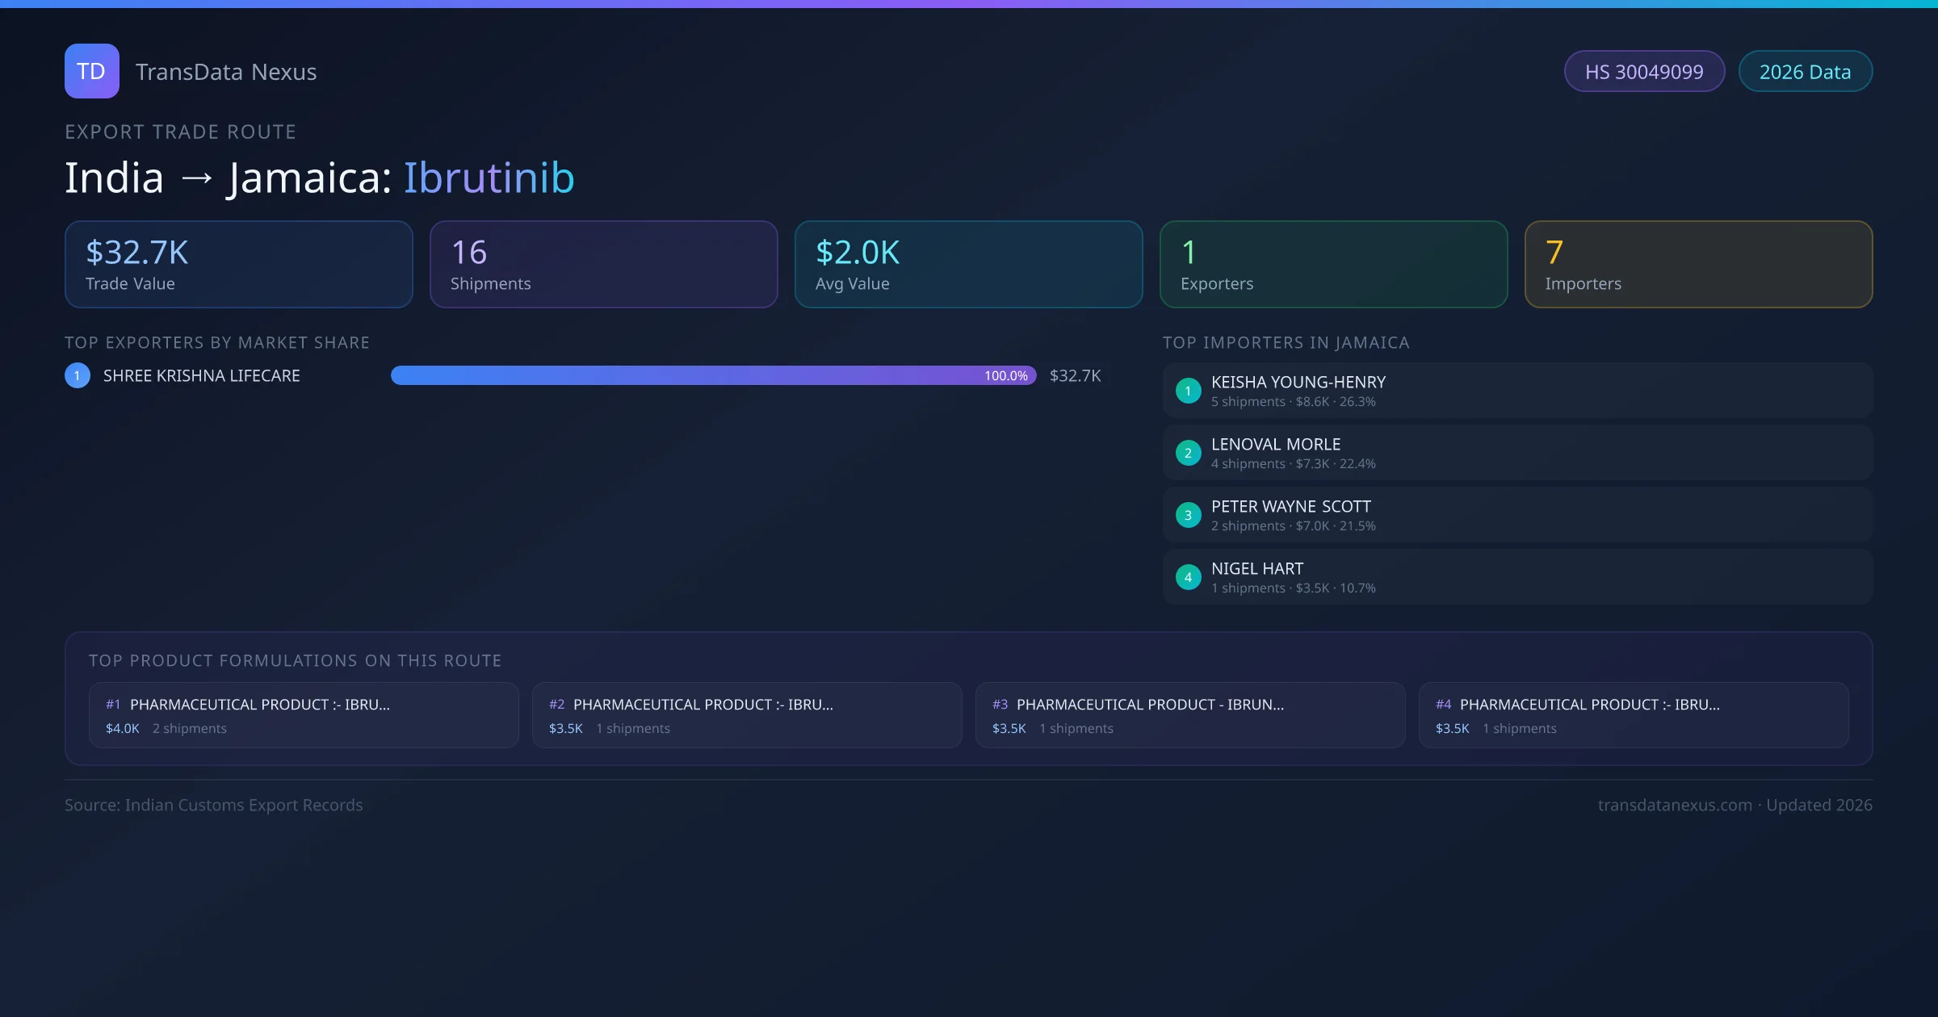
Task: Open the transdatanexus.com footer link
Action: [x=1675, y=805]
